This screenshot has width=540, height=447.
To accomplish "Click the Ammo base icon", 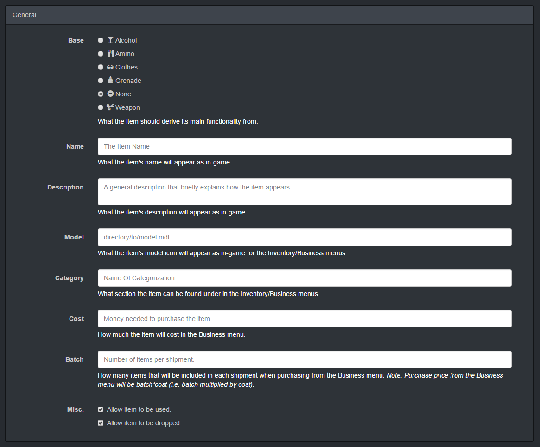I will coord(110,54).
